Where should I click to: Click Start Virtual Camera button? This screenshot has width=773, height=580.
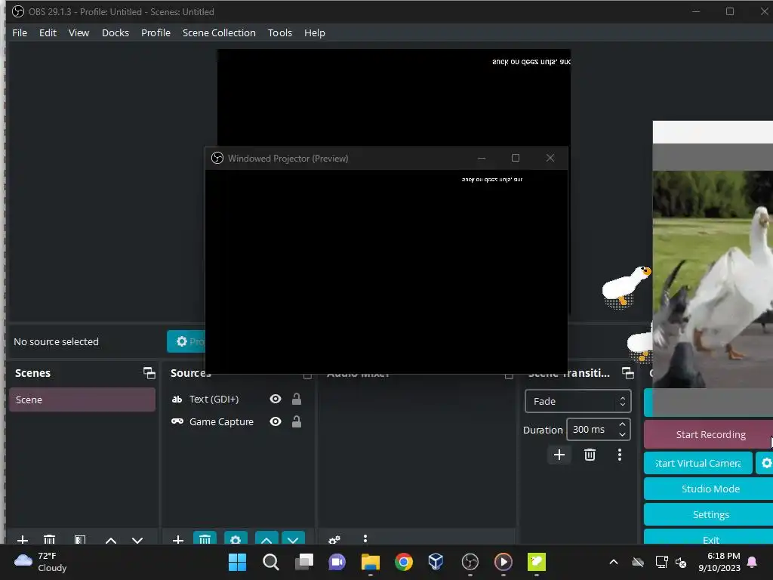coord(698,463)
